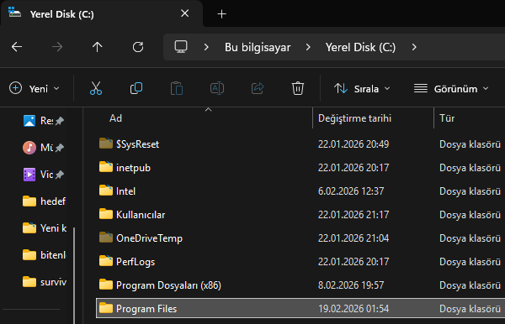The height and width of the screenshot is (324, 505).
Task: Click the sidebar vertical scrollbar
Action: click(74, 275)
